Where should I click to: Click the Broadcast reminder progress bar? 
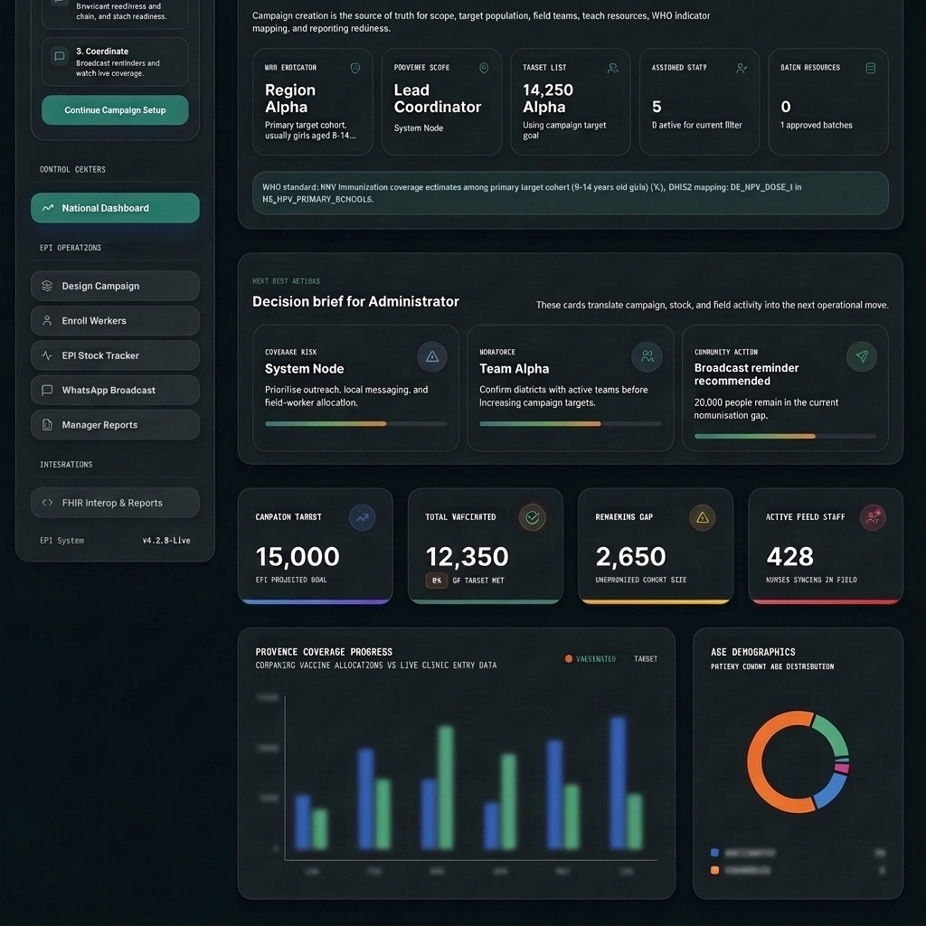[785, 437]
